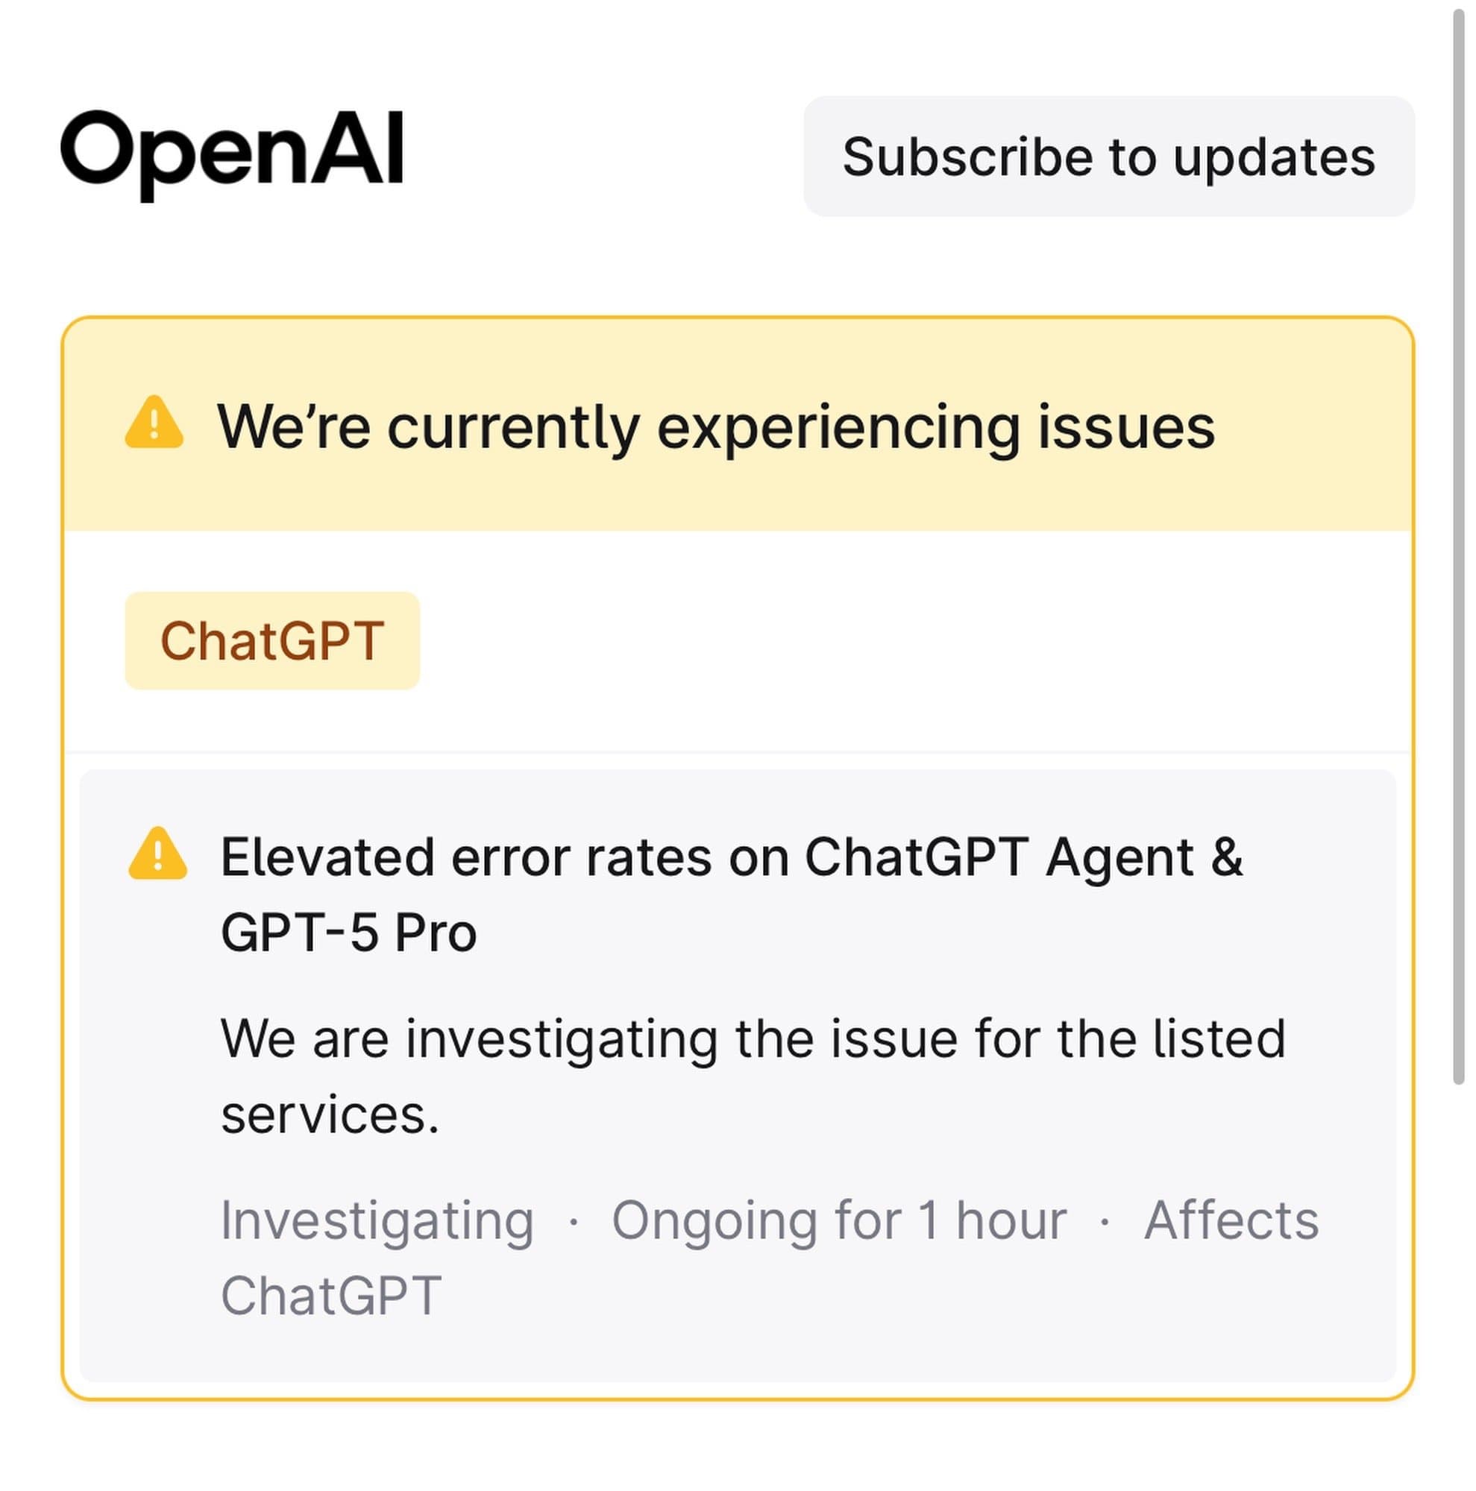Click the GPT-5 Pro text in the incident title

pos(348,933)
